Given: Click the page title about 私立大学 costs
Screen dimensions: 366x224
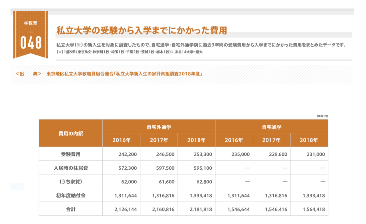Looking at the screenshot, I should coord(142,31).
